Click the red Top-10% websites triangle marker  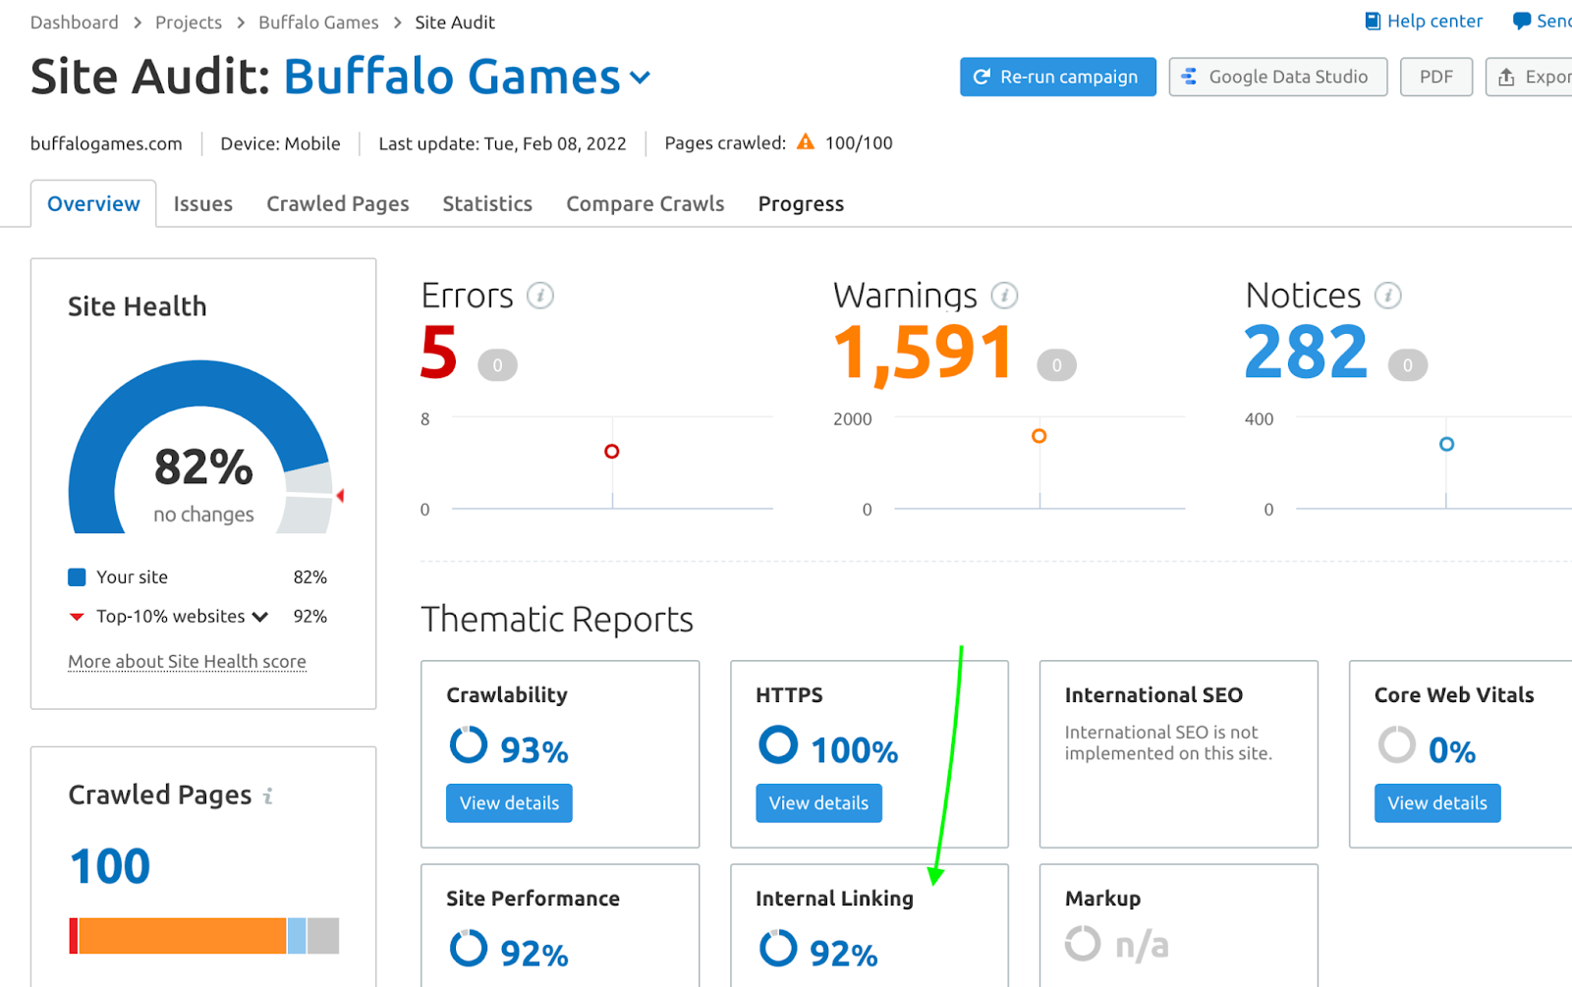[77, 617]
